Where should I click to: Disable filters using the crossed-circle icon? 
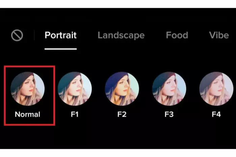point(17,35)
